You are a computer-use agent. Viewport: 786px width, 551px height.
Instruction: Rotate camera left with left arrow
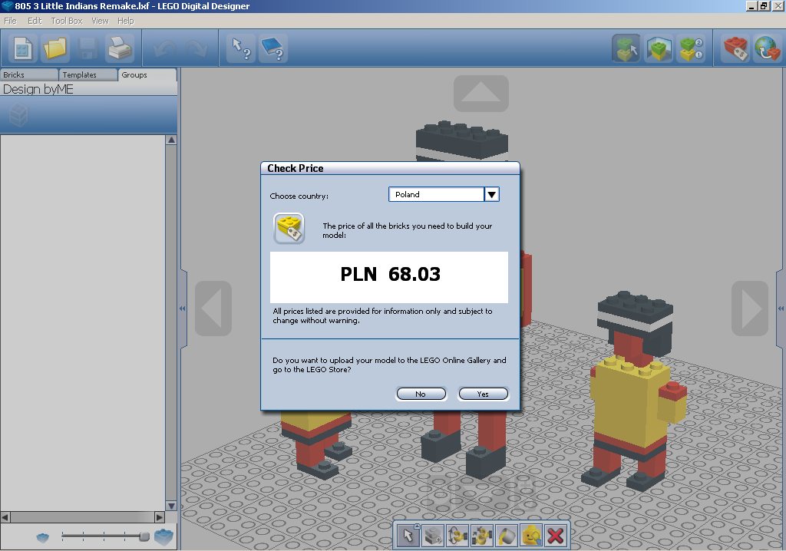213,308
